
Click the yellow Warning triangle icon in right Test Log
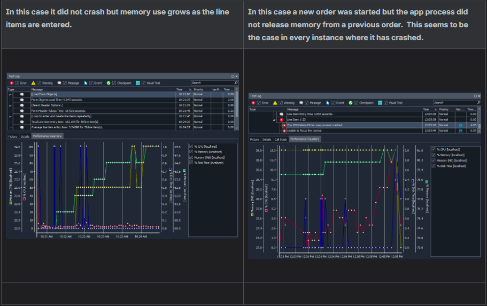pos(275,103)
